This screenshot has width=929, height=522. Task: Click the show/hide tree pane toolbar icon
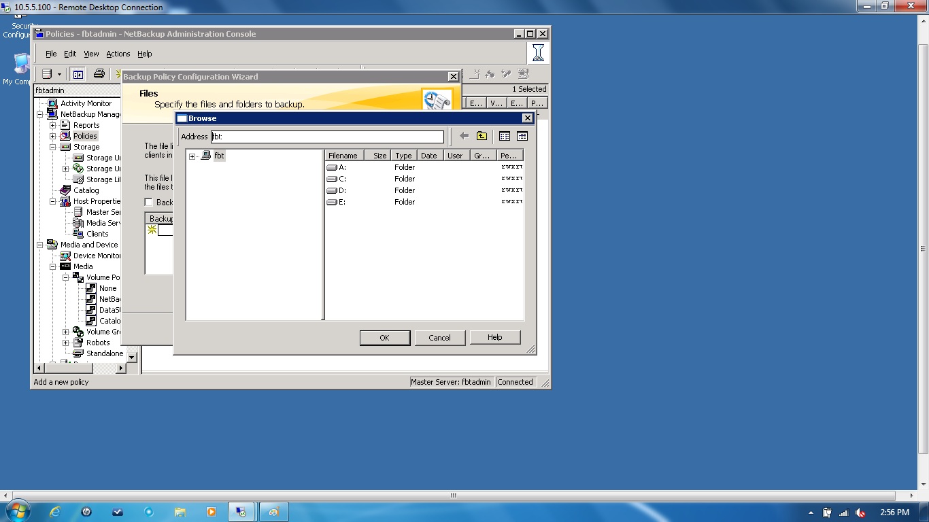coord(78,73)
